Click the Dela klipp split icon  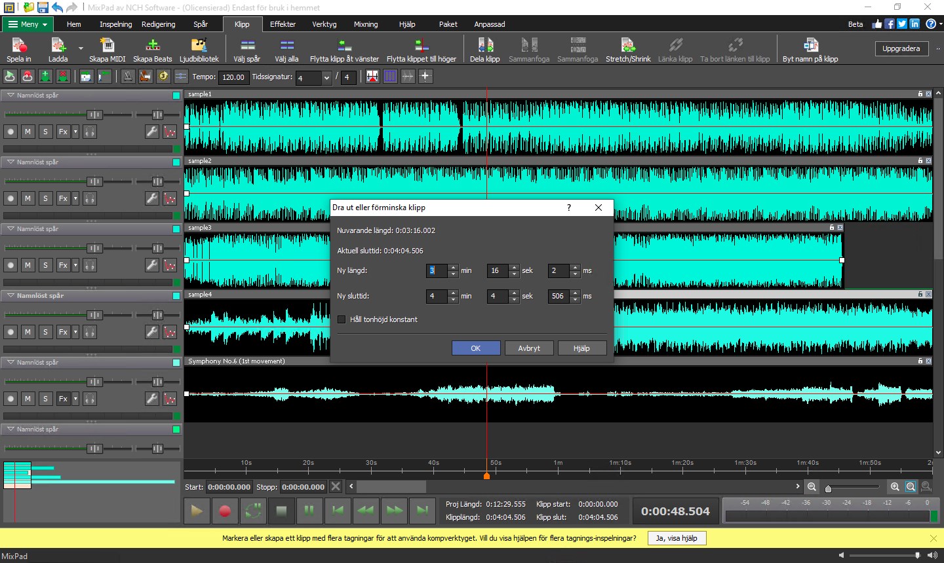pos(485,49)
